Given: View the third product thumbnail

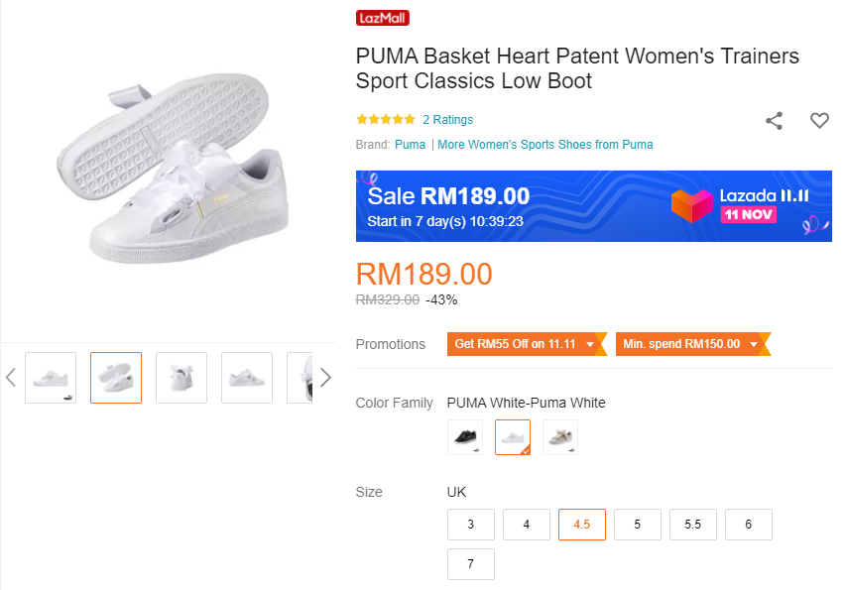Looking at the screenshot, I should [181, 378].
